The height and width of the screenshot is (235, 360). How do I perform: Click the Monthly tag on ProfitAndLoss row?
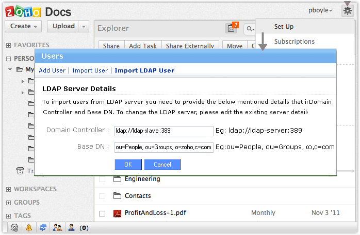pyautogui.click(x=263, y=213)
